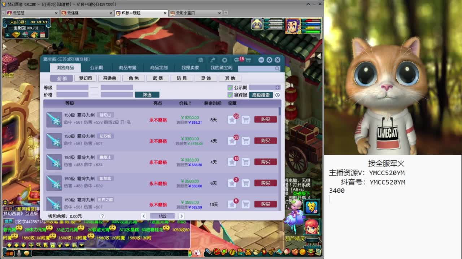
Task: Go to previous page of listings
Action: tap(144, 216)
